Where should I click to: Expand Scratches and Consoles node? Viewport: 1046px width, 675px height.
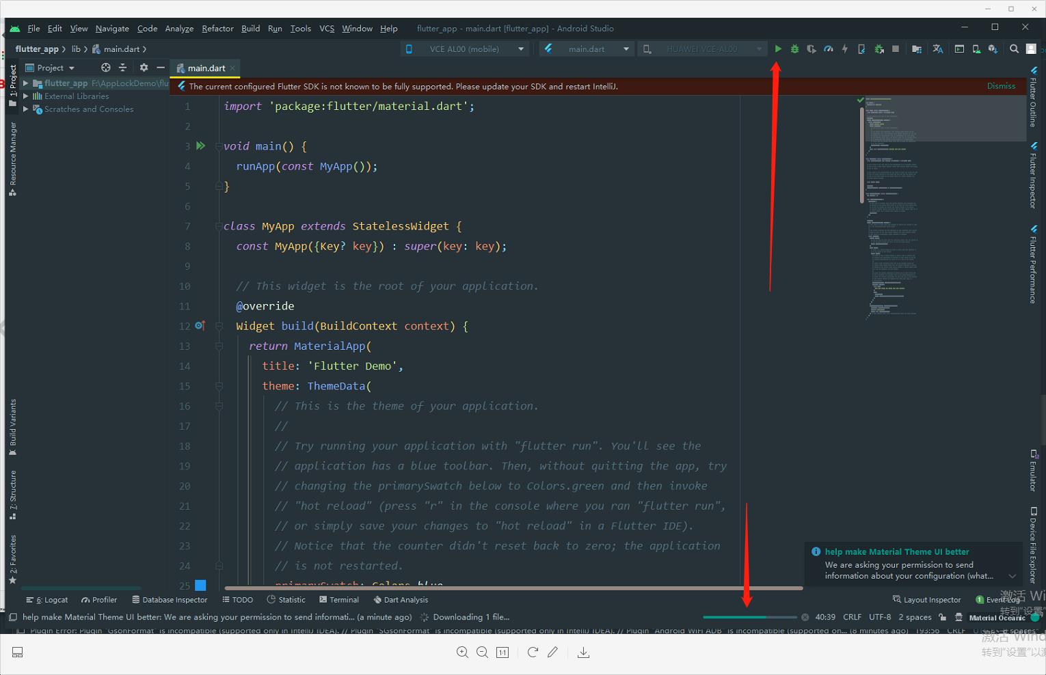(x=26, y=109)
